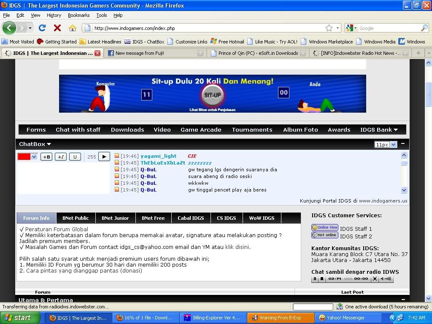The width and height of the screenshot is (432, 324).
Task: Open the IDGS - ChatBox bookmark
Action: coord(144,42)
